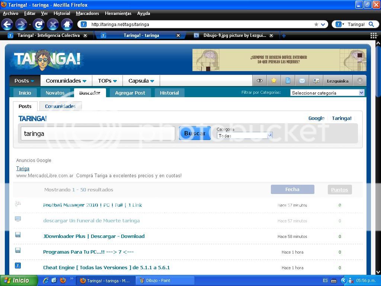The image size is (381, 286).
Task: Close the Taringa! - taringa tab
Action: pos(178,35)
